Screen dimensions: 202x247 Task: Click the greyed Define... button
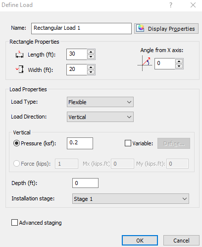[174, 143]
